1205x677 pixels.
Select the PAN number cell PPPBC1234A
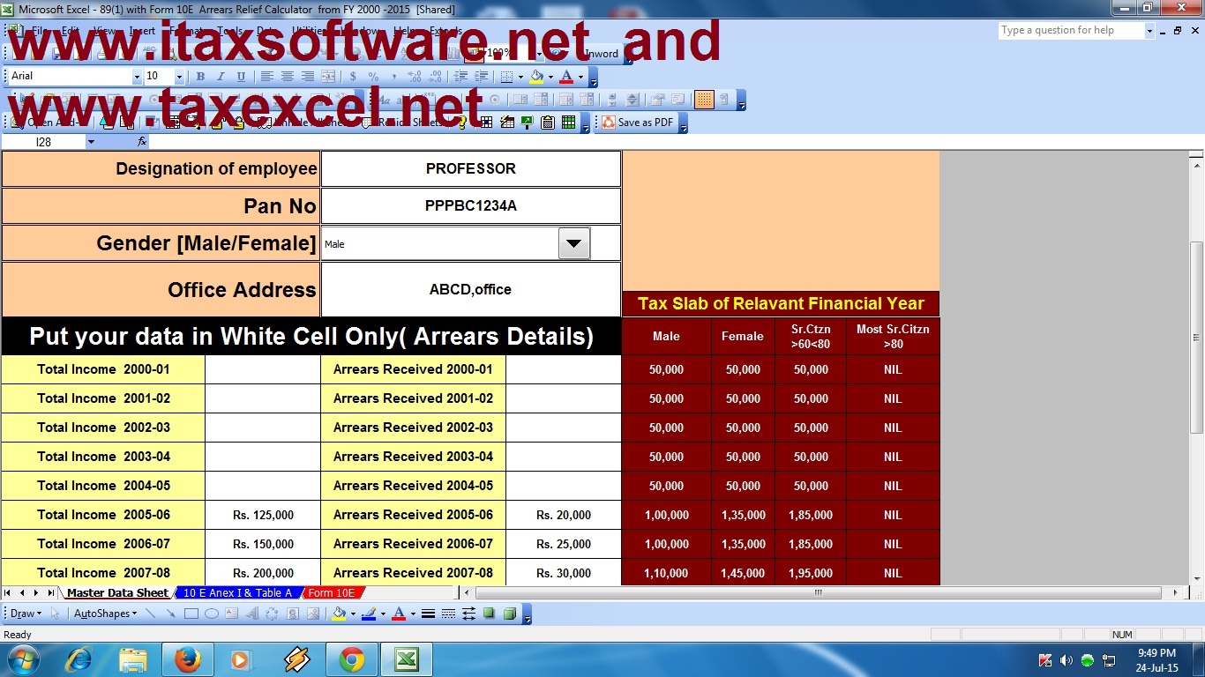471,206
